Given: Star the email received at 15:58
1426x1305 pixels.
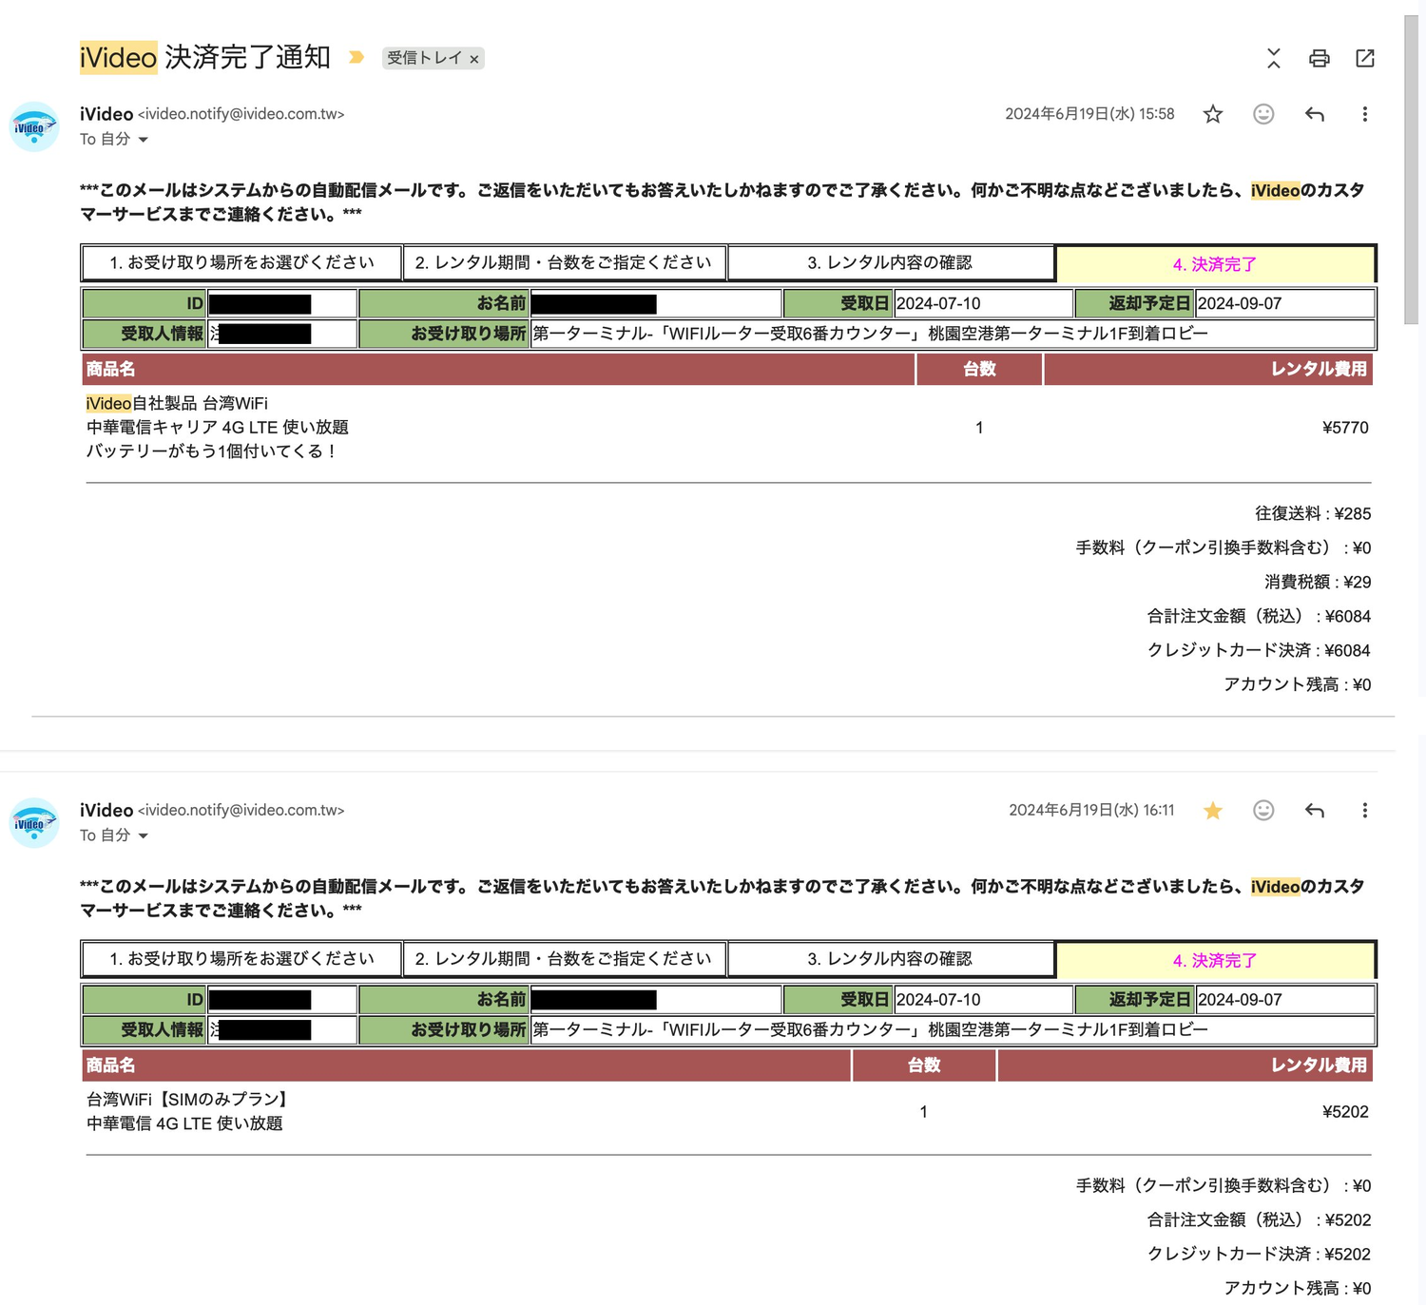Looking at the screenshot, I should click(x=1213, y=114).
